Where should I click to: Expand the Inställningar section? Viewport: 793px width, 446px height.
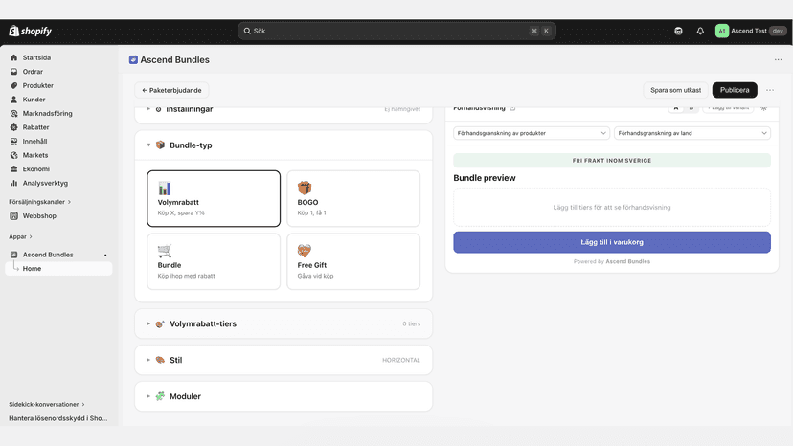[x=283, y=110]
